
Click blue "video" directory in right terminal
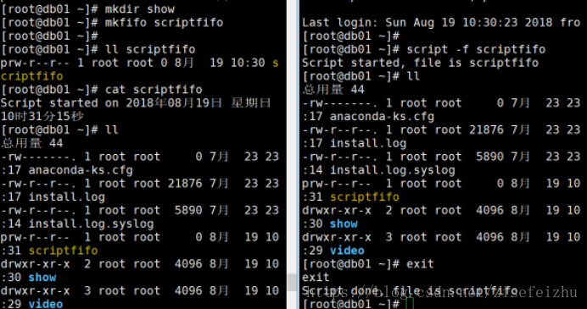pyautogui.click(x=347, y=251)
